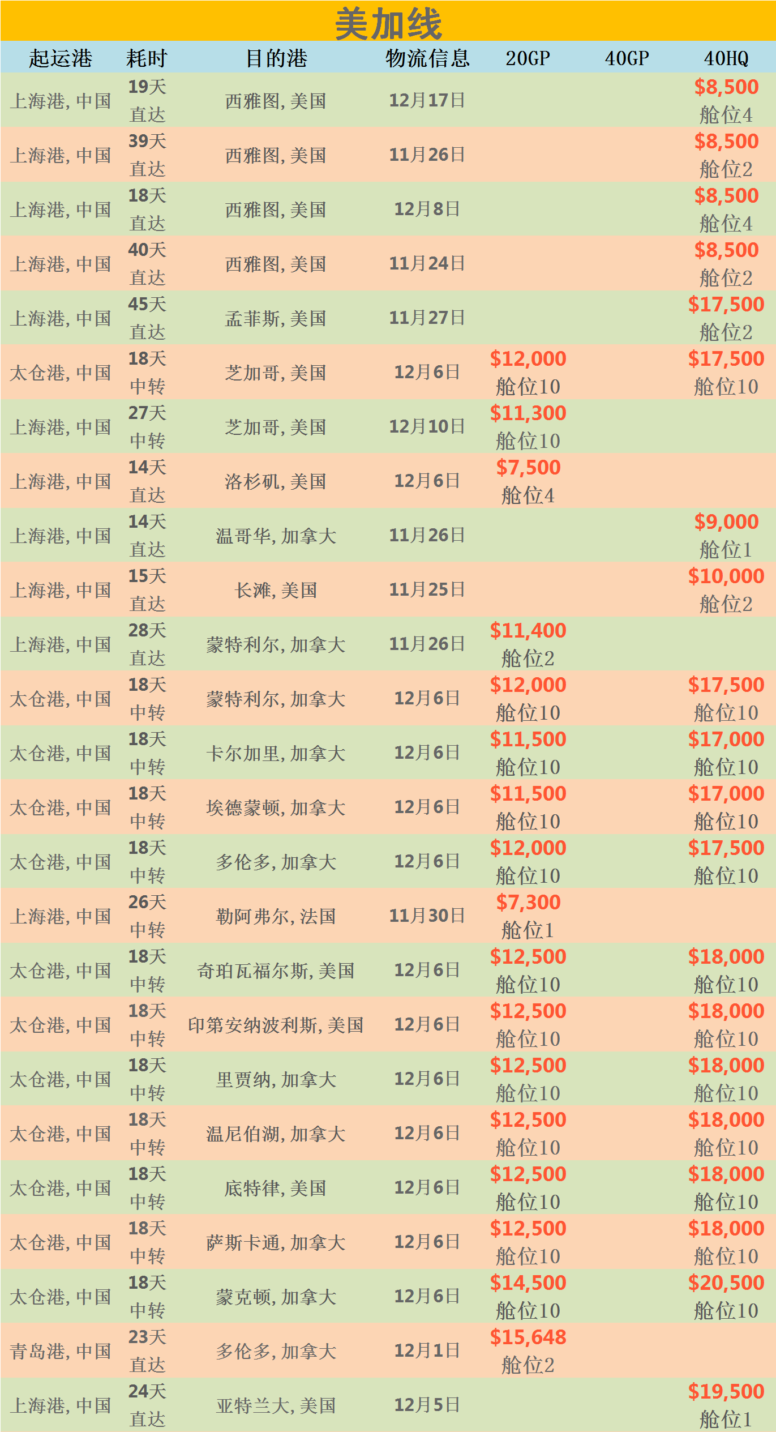Screen dimensions: 776x1432
Task: Click the 40GP column header
Action: pyautogui.click(x=627, y=58)
